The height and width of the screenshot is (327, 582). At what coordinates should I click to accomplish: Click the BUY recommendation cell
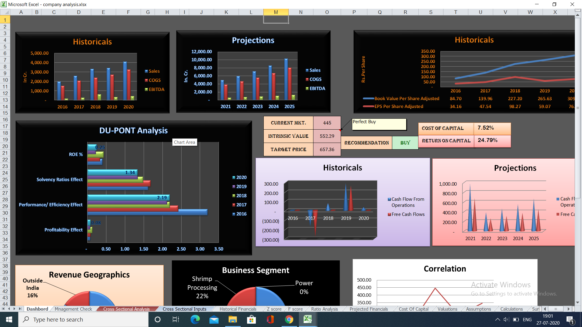(405, 143)
